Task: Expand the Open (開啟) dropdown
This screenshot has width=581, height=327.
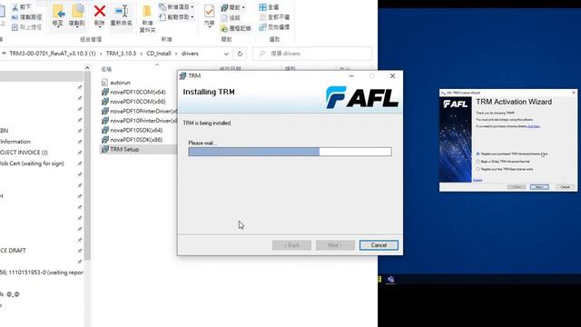Action: coord(243,7)
